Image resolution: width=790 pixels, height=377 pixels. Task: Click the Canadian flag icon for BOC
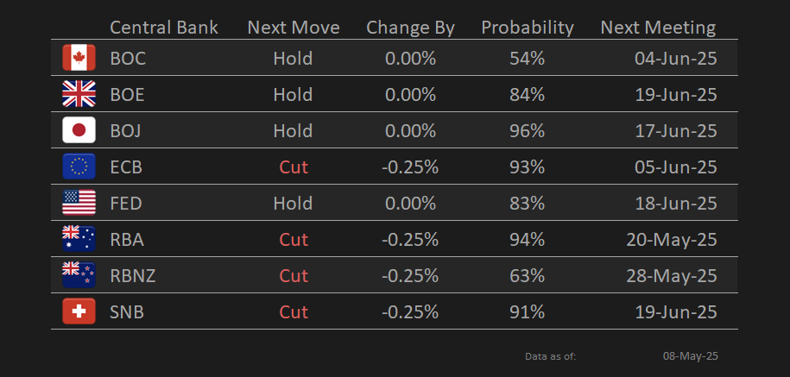click(x=79, y=58)
